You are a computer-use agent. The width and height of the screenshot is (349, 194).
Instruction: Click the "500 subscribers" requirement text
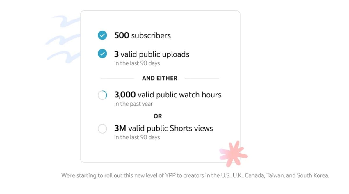pyautogui.click(x=143, y=35)
